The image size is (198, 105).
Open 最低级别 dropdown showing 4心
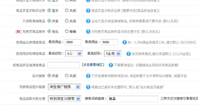pos(74,54)
